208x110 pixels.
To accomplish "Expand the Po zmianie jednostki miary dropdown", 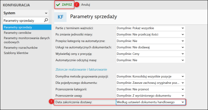I will (151, 34).
